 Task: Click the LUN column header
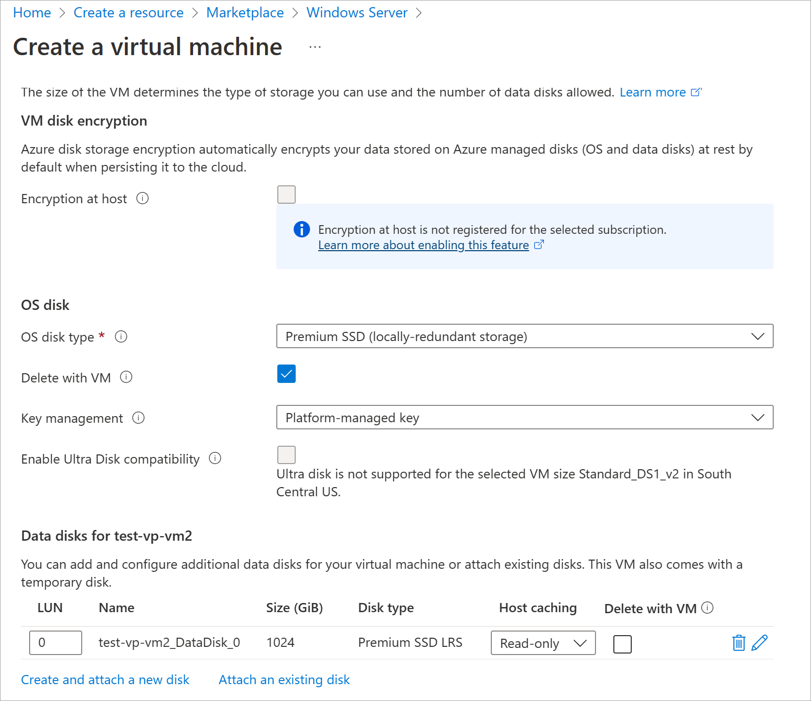point(50,608)
